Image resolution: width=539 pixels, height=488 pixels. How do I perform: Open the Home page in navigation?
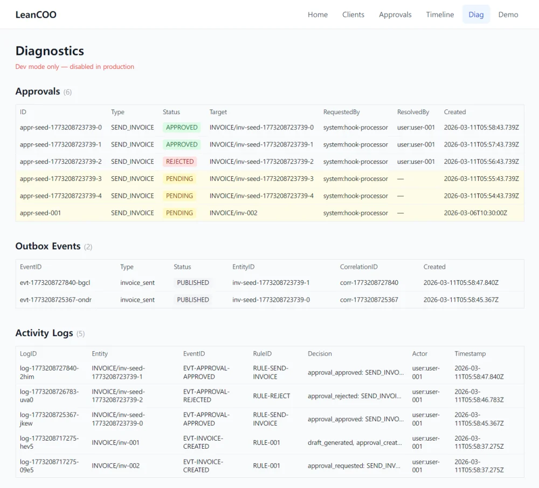(317, 15)
